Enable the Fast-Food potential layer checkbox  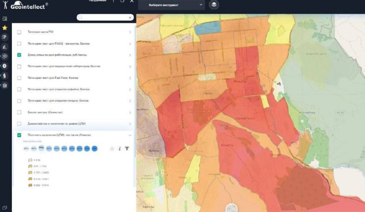[x=19, y=78]
